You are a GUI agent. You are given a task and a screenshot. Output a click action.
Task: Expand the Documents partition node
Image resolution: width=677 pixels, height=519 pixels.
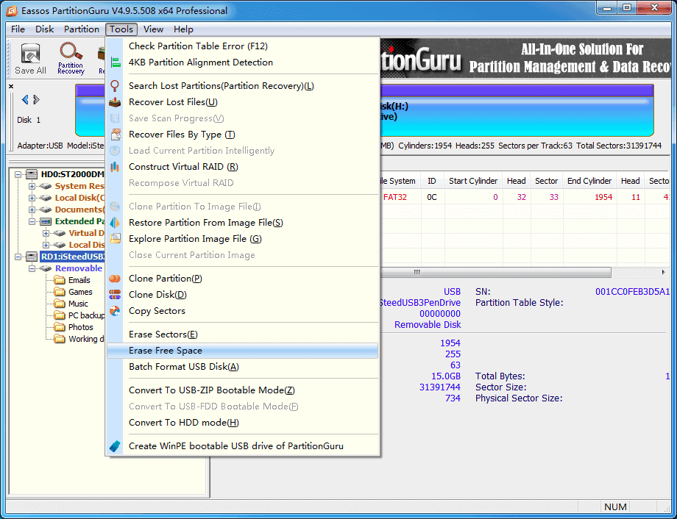tap(32, 210)
